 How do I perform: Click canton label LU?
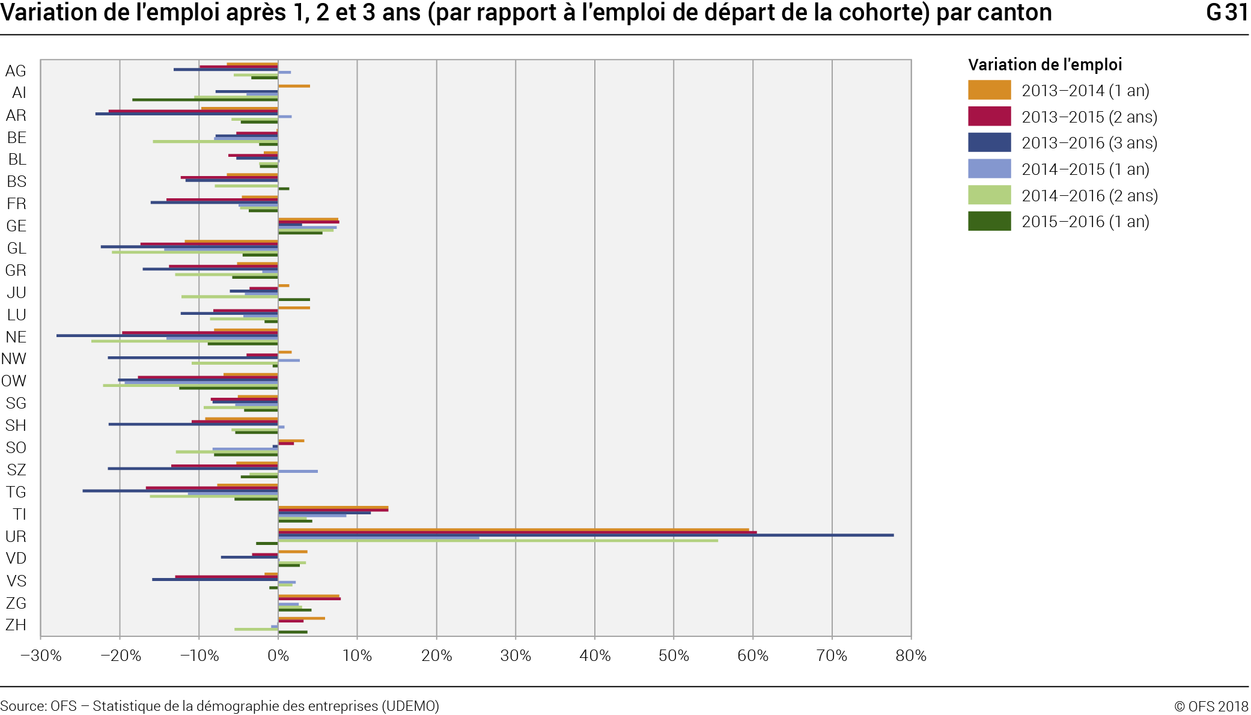coord(17,315)
